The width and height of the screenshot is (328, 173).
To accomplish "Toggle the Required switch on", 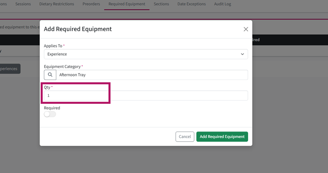I will [x=50, y=114].
